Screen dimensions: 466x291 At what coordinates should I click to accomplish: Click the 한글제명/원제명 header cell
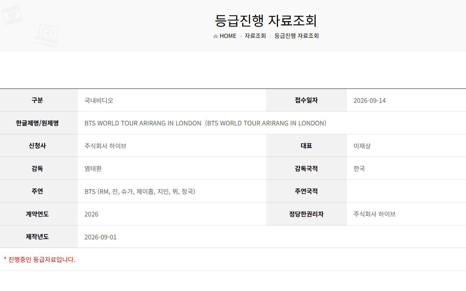pyautogui.click(x=39, y=123)
